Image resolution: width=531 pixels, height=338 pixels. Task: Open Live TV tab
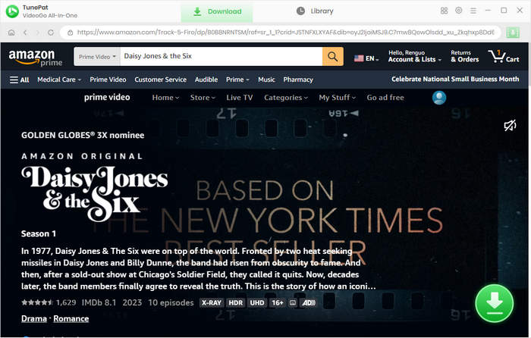click(x=240, y=98)
